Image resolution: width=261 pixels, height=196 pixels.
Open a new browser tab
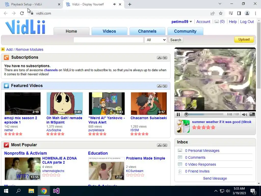[x=130, y=4]
